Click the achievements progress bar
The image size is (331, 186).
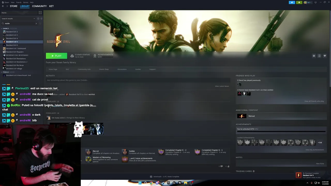[281, 131]
